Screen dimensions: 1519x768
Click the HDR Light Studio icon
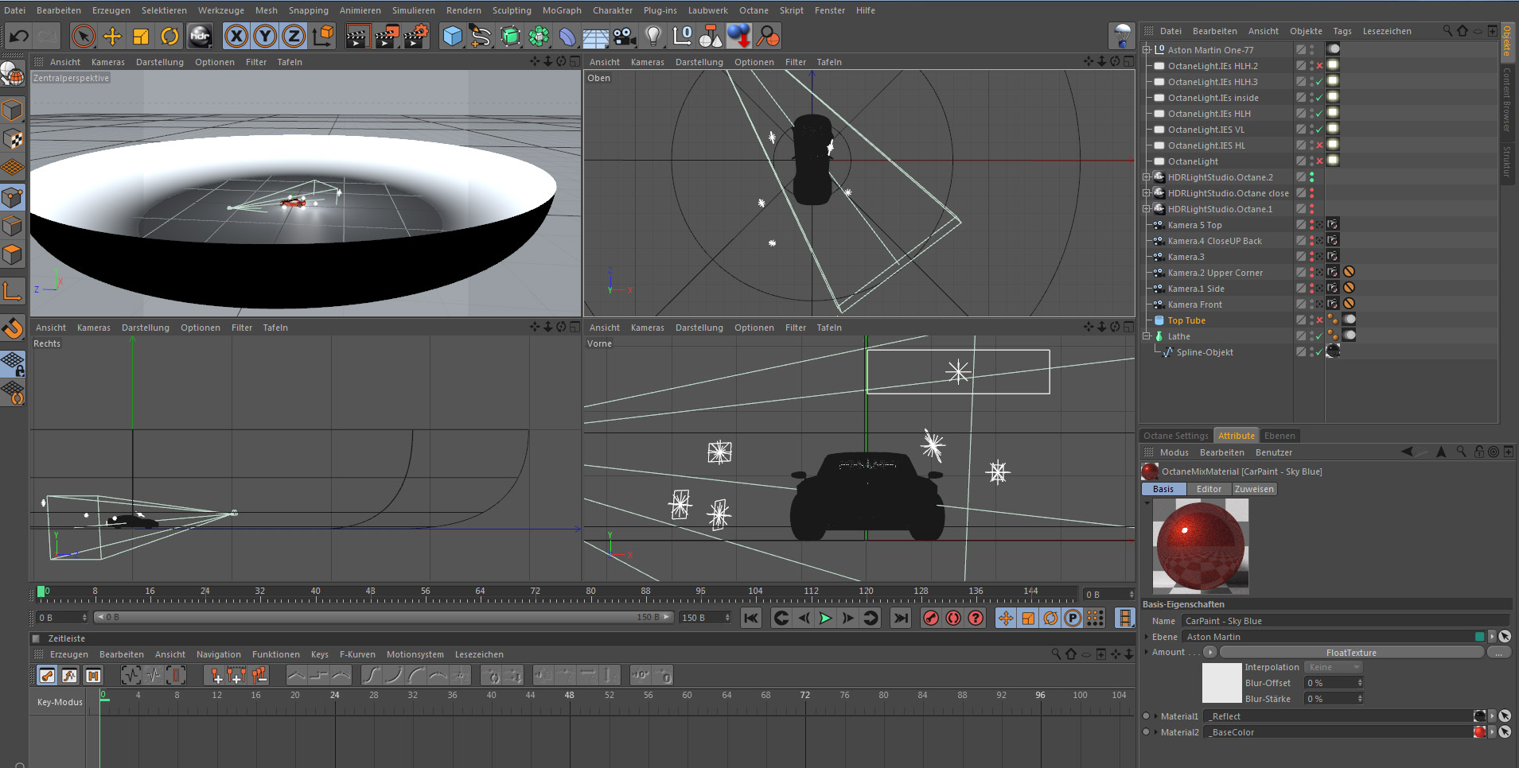click(200, 36)
